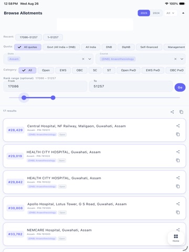Filter by Govt (All India + DNB) quota
Image resolution: width=189 pixels, height=252 pixels.
click(61, 47)
